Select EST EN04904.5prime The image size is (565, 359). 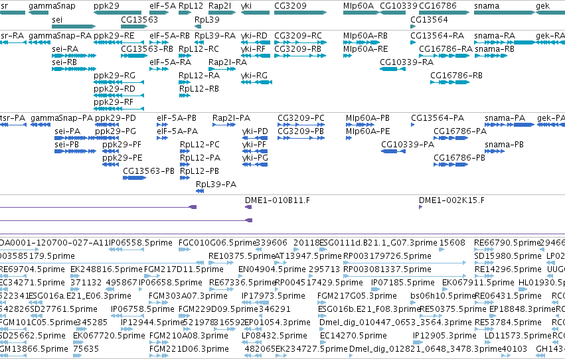(x=272, y=269)
